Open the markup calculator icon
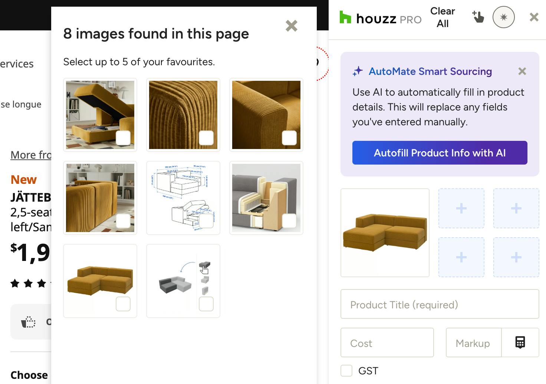546x384 pixels. [520, 342]
